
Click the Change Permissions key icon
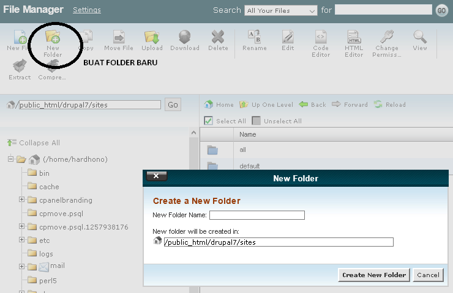387,39
